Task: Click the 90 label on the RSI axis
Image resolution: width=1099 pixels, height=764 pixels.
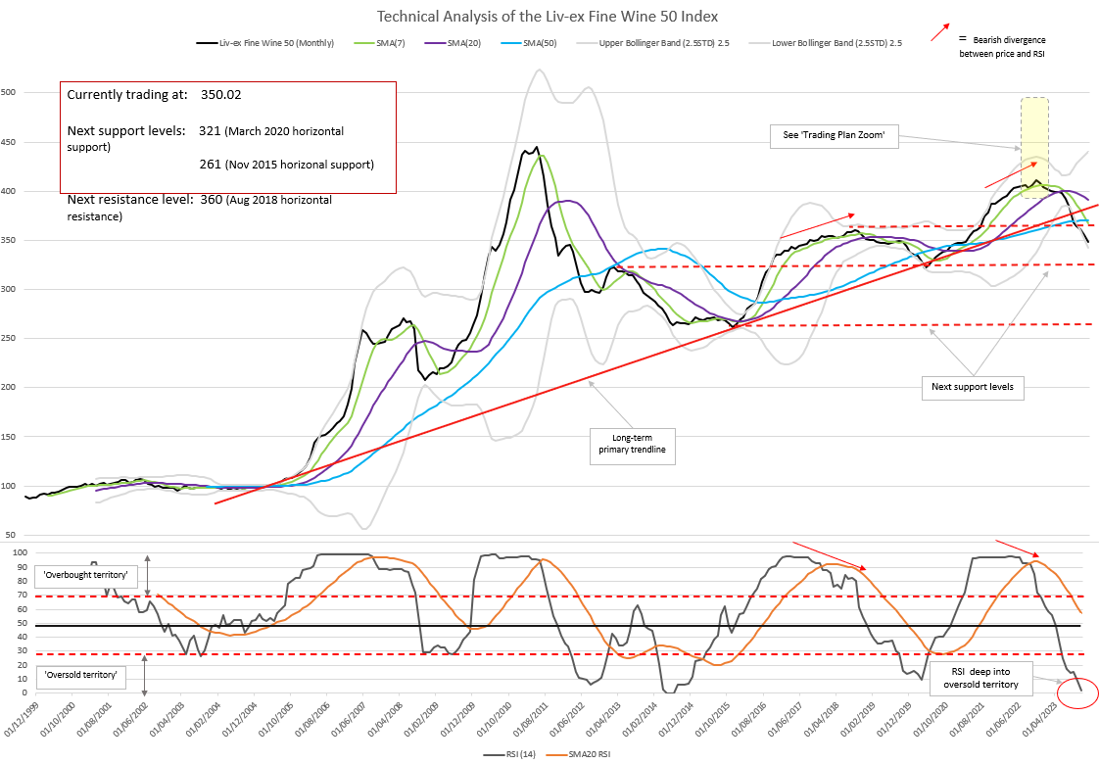Action: 22,567
